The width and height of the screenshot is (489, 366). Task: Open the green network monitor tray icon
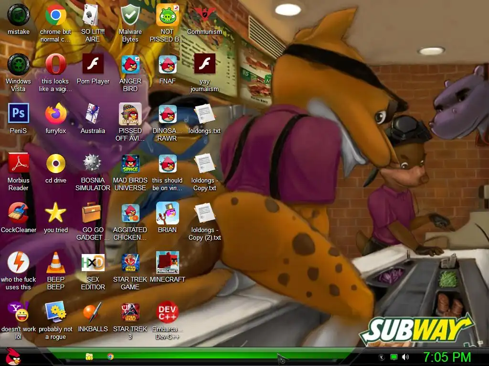(x=394, y=357)
